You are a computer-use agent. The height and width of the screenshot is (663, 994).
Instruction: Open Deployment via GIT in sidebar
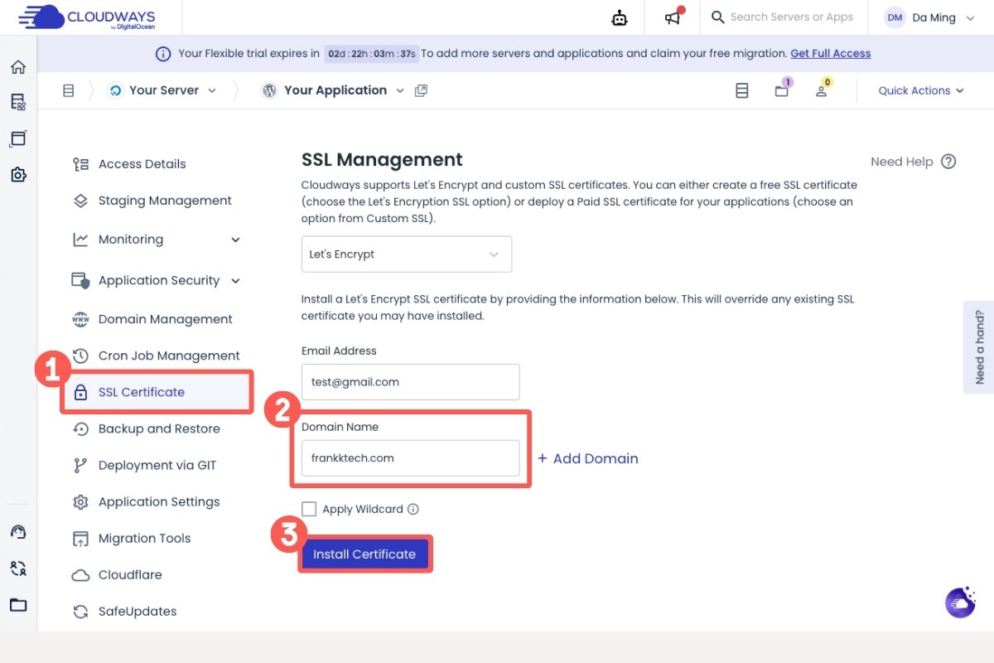[157, 465]
